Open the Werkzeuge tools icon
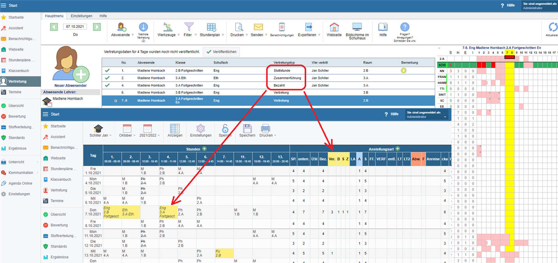 pyautogui.click(x=168, y=27)
